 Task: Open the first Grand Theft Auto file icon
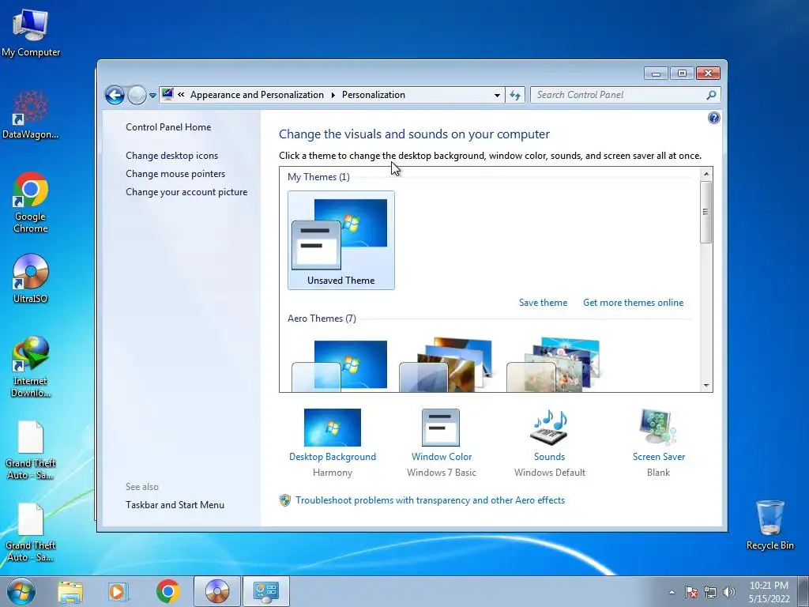31,450
